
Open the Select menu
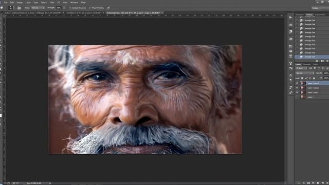44,3
